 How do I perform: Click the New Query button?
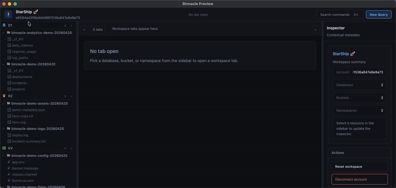click(379, 15)
